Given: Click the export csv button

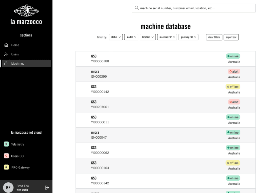Looking at the screenshot, I should click(231, 37).
